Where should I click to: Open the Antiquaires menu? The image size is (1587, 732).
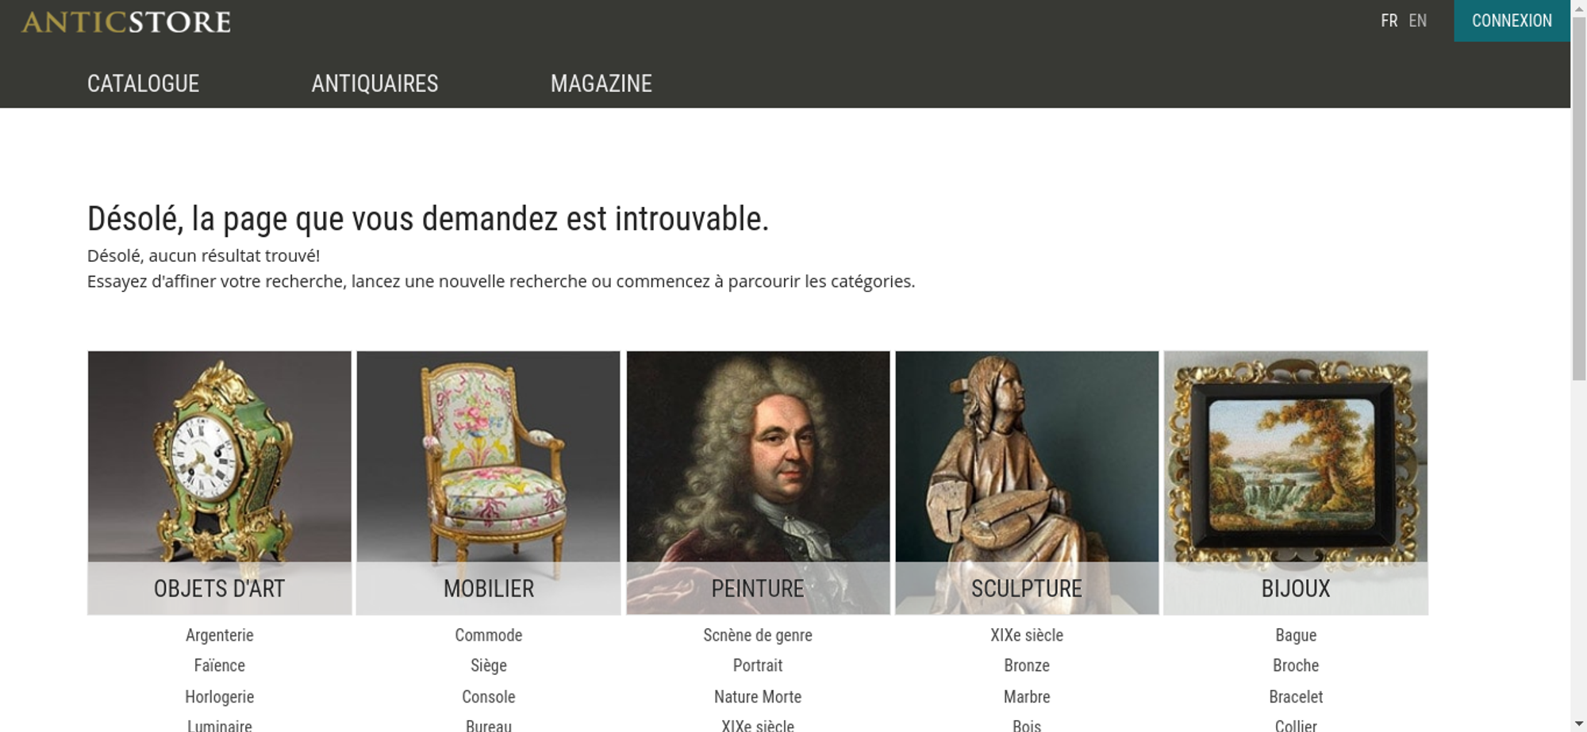click(x=375, y=83)
